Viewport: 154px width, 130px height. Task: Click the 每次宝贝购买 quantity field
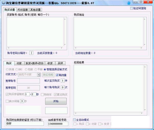[63, 81]
